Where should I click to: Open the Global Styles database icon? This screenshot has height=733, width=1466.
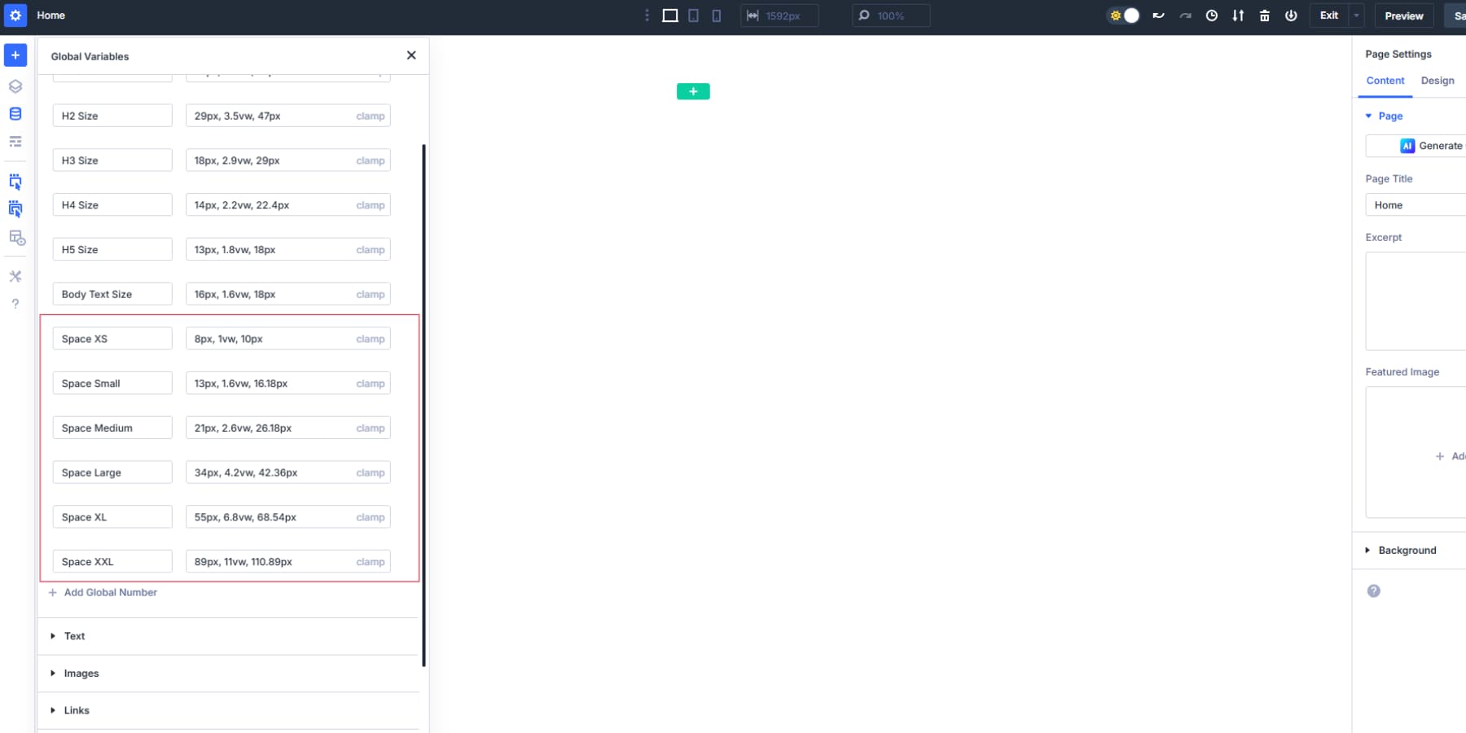click(15, 113)
